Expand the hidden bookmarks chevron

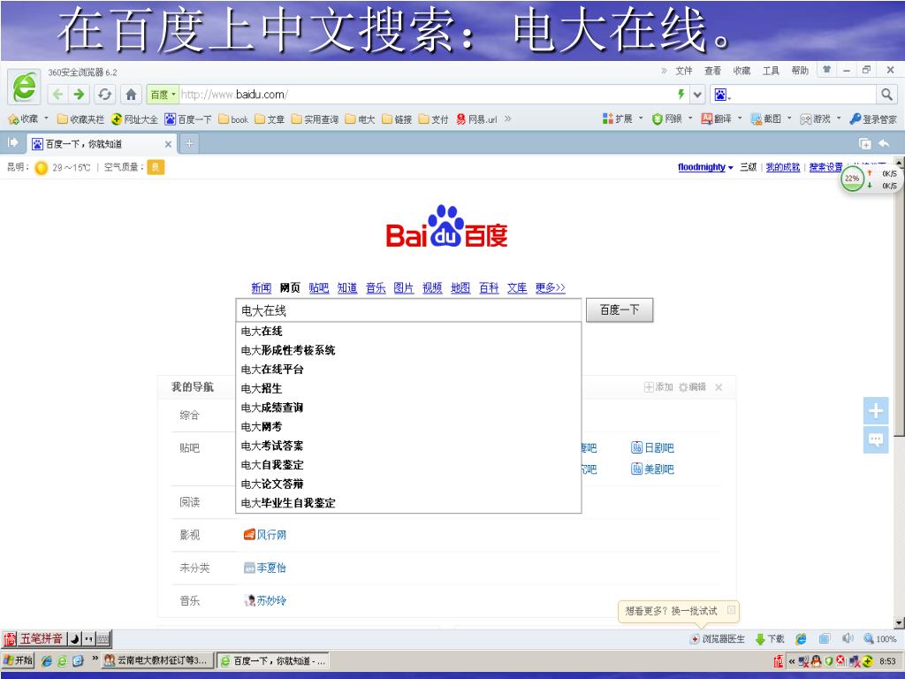coord(508,119)
